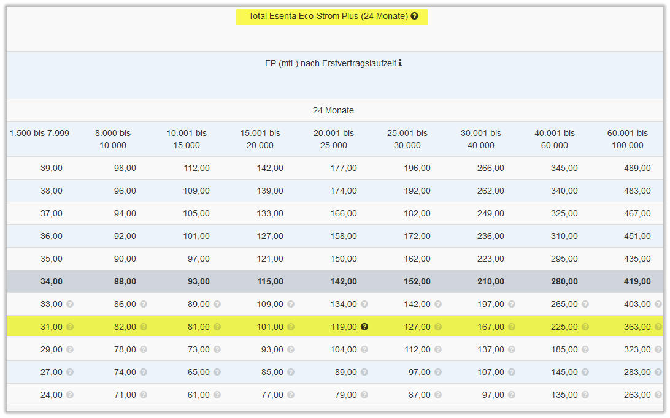Click help icon beside value 33,00

click(70, 305)
